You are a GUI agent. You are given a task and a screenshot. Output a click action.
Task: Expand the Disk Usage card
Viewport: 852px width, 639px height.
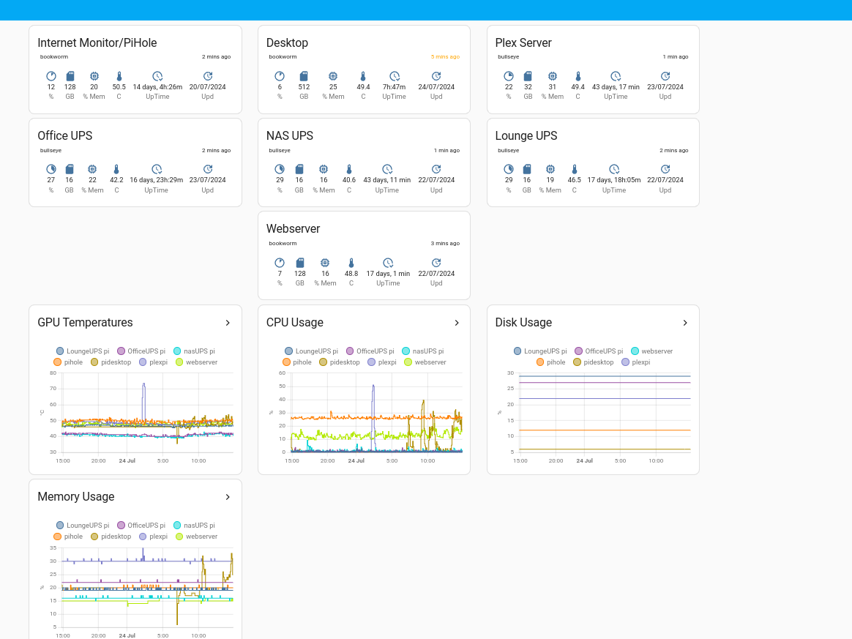tap(685, 322)
